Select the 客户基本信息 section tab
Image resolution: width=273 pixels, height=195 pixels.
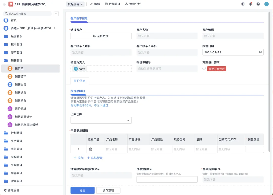(x=79, y=18)
